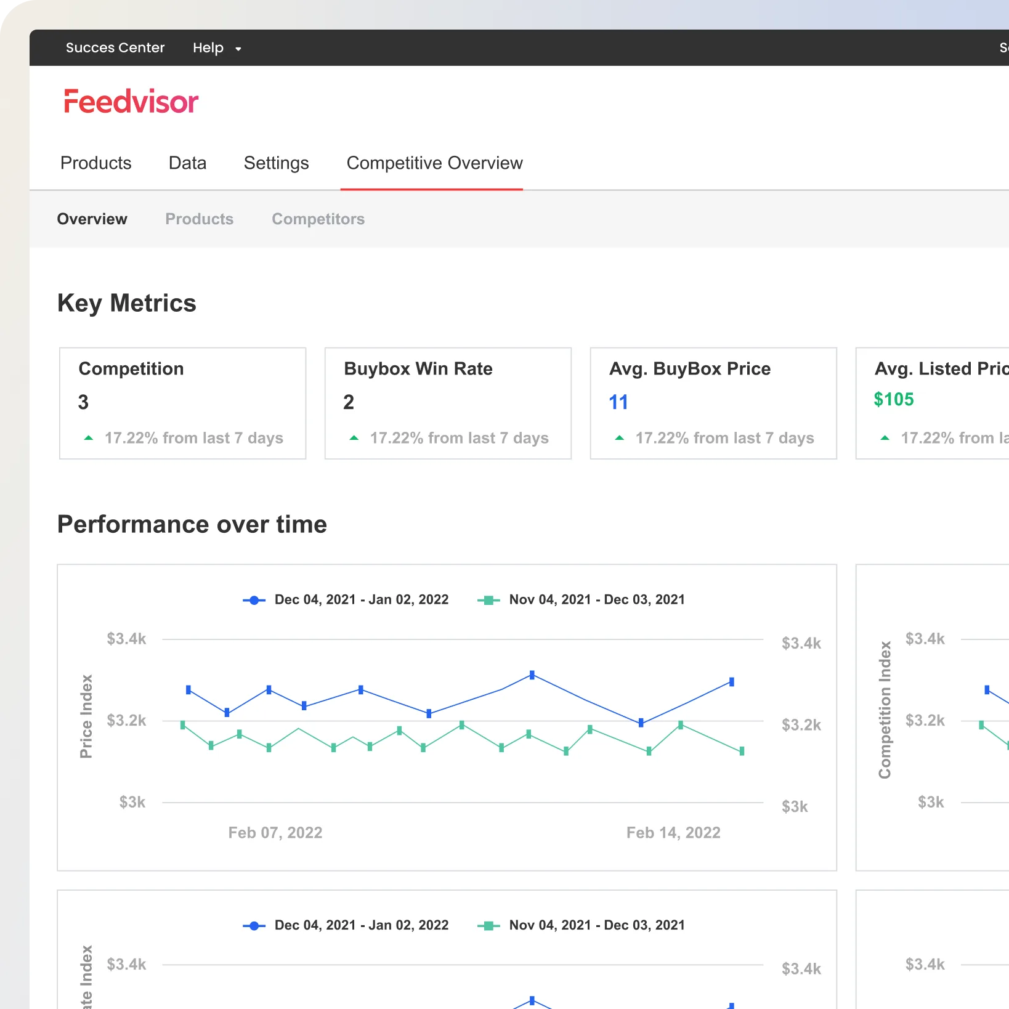The height and width of the screenshot is (1009, 1009).
Task: Click the blue legend marker in bottom chart
Action: click(x=254, y=925)
